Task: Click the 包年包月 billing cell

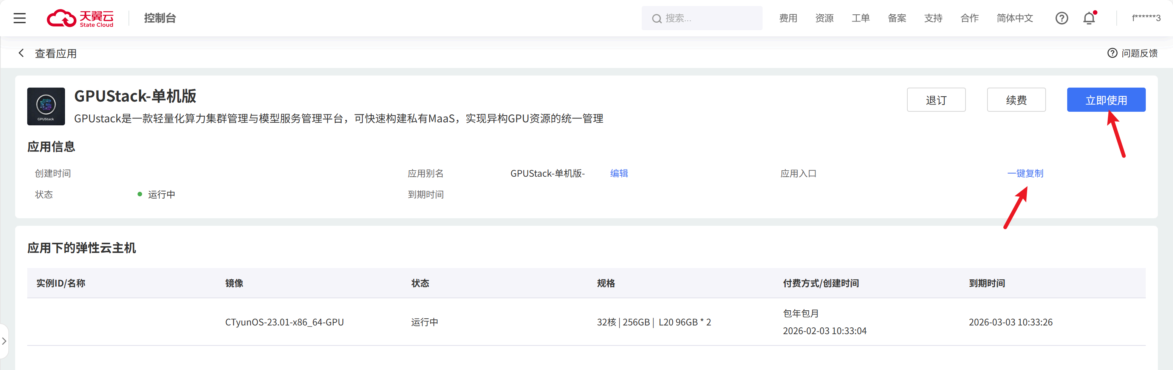Action: pyautogui.click(x=800, y=314)
